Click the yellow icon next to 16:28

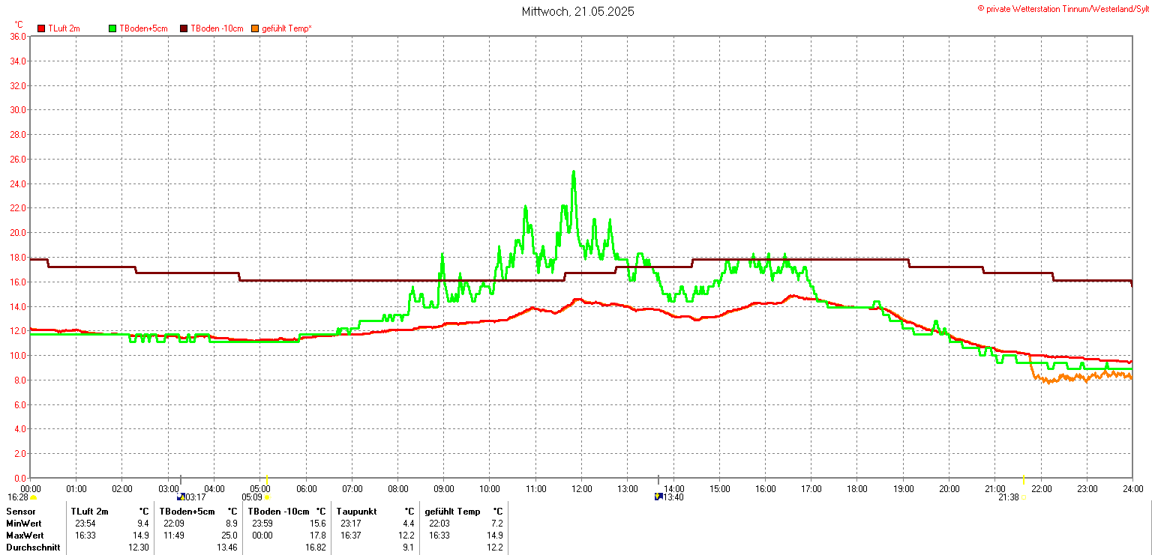33,497
